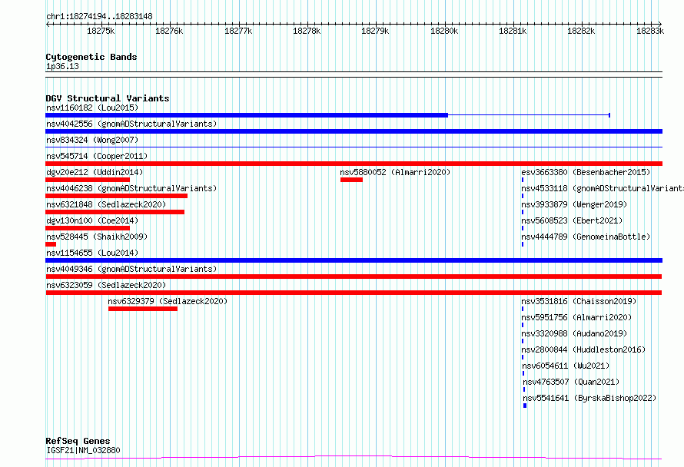This screenshot has height=467, width=684.
Task: Click the thin blue line under nsv834324
Action: 354,147
